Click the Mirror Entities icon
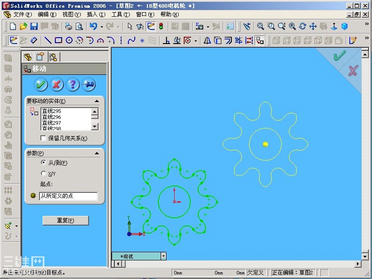372x279 pixels. (207, 40)
